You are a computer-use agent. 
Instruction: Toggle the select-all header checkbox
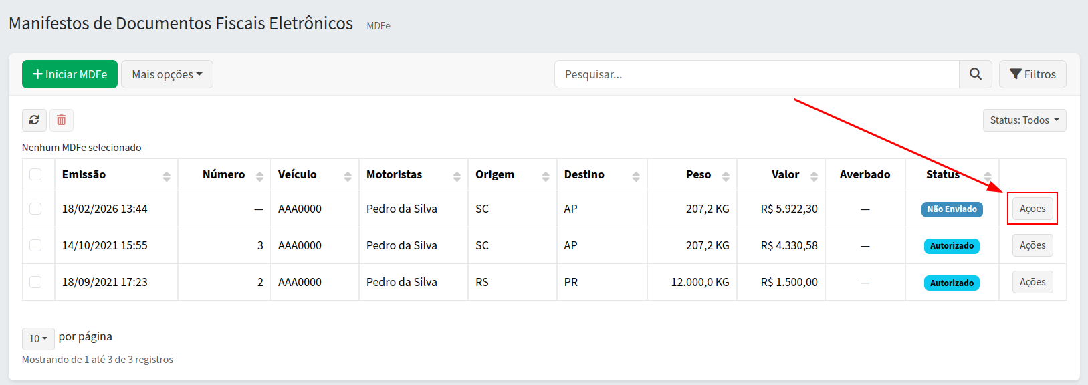tap(35, 174)
